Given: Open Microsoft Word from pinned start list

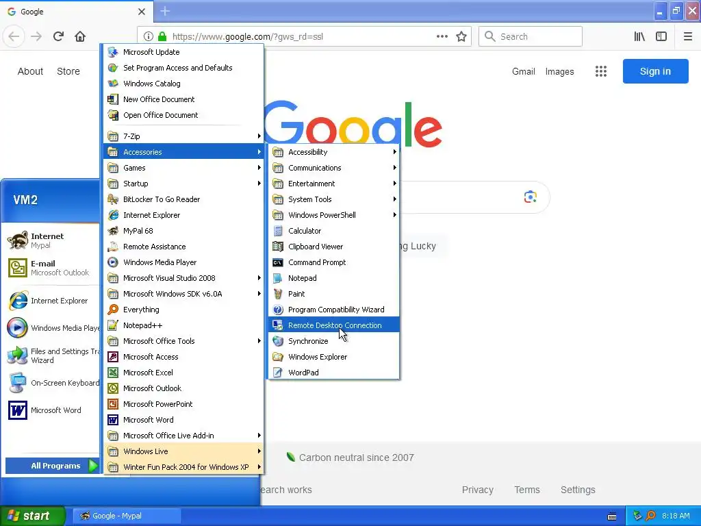Looking at the screenshot, I should 51,410.
